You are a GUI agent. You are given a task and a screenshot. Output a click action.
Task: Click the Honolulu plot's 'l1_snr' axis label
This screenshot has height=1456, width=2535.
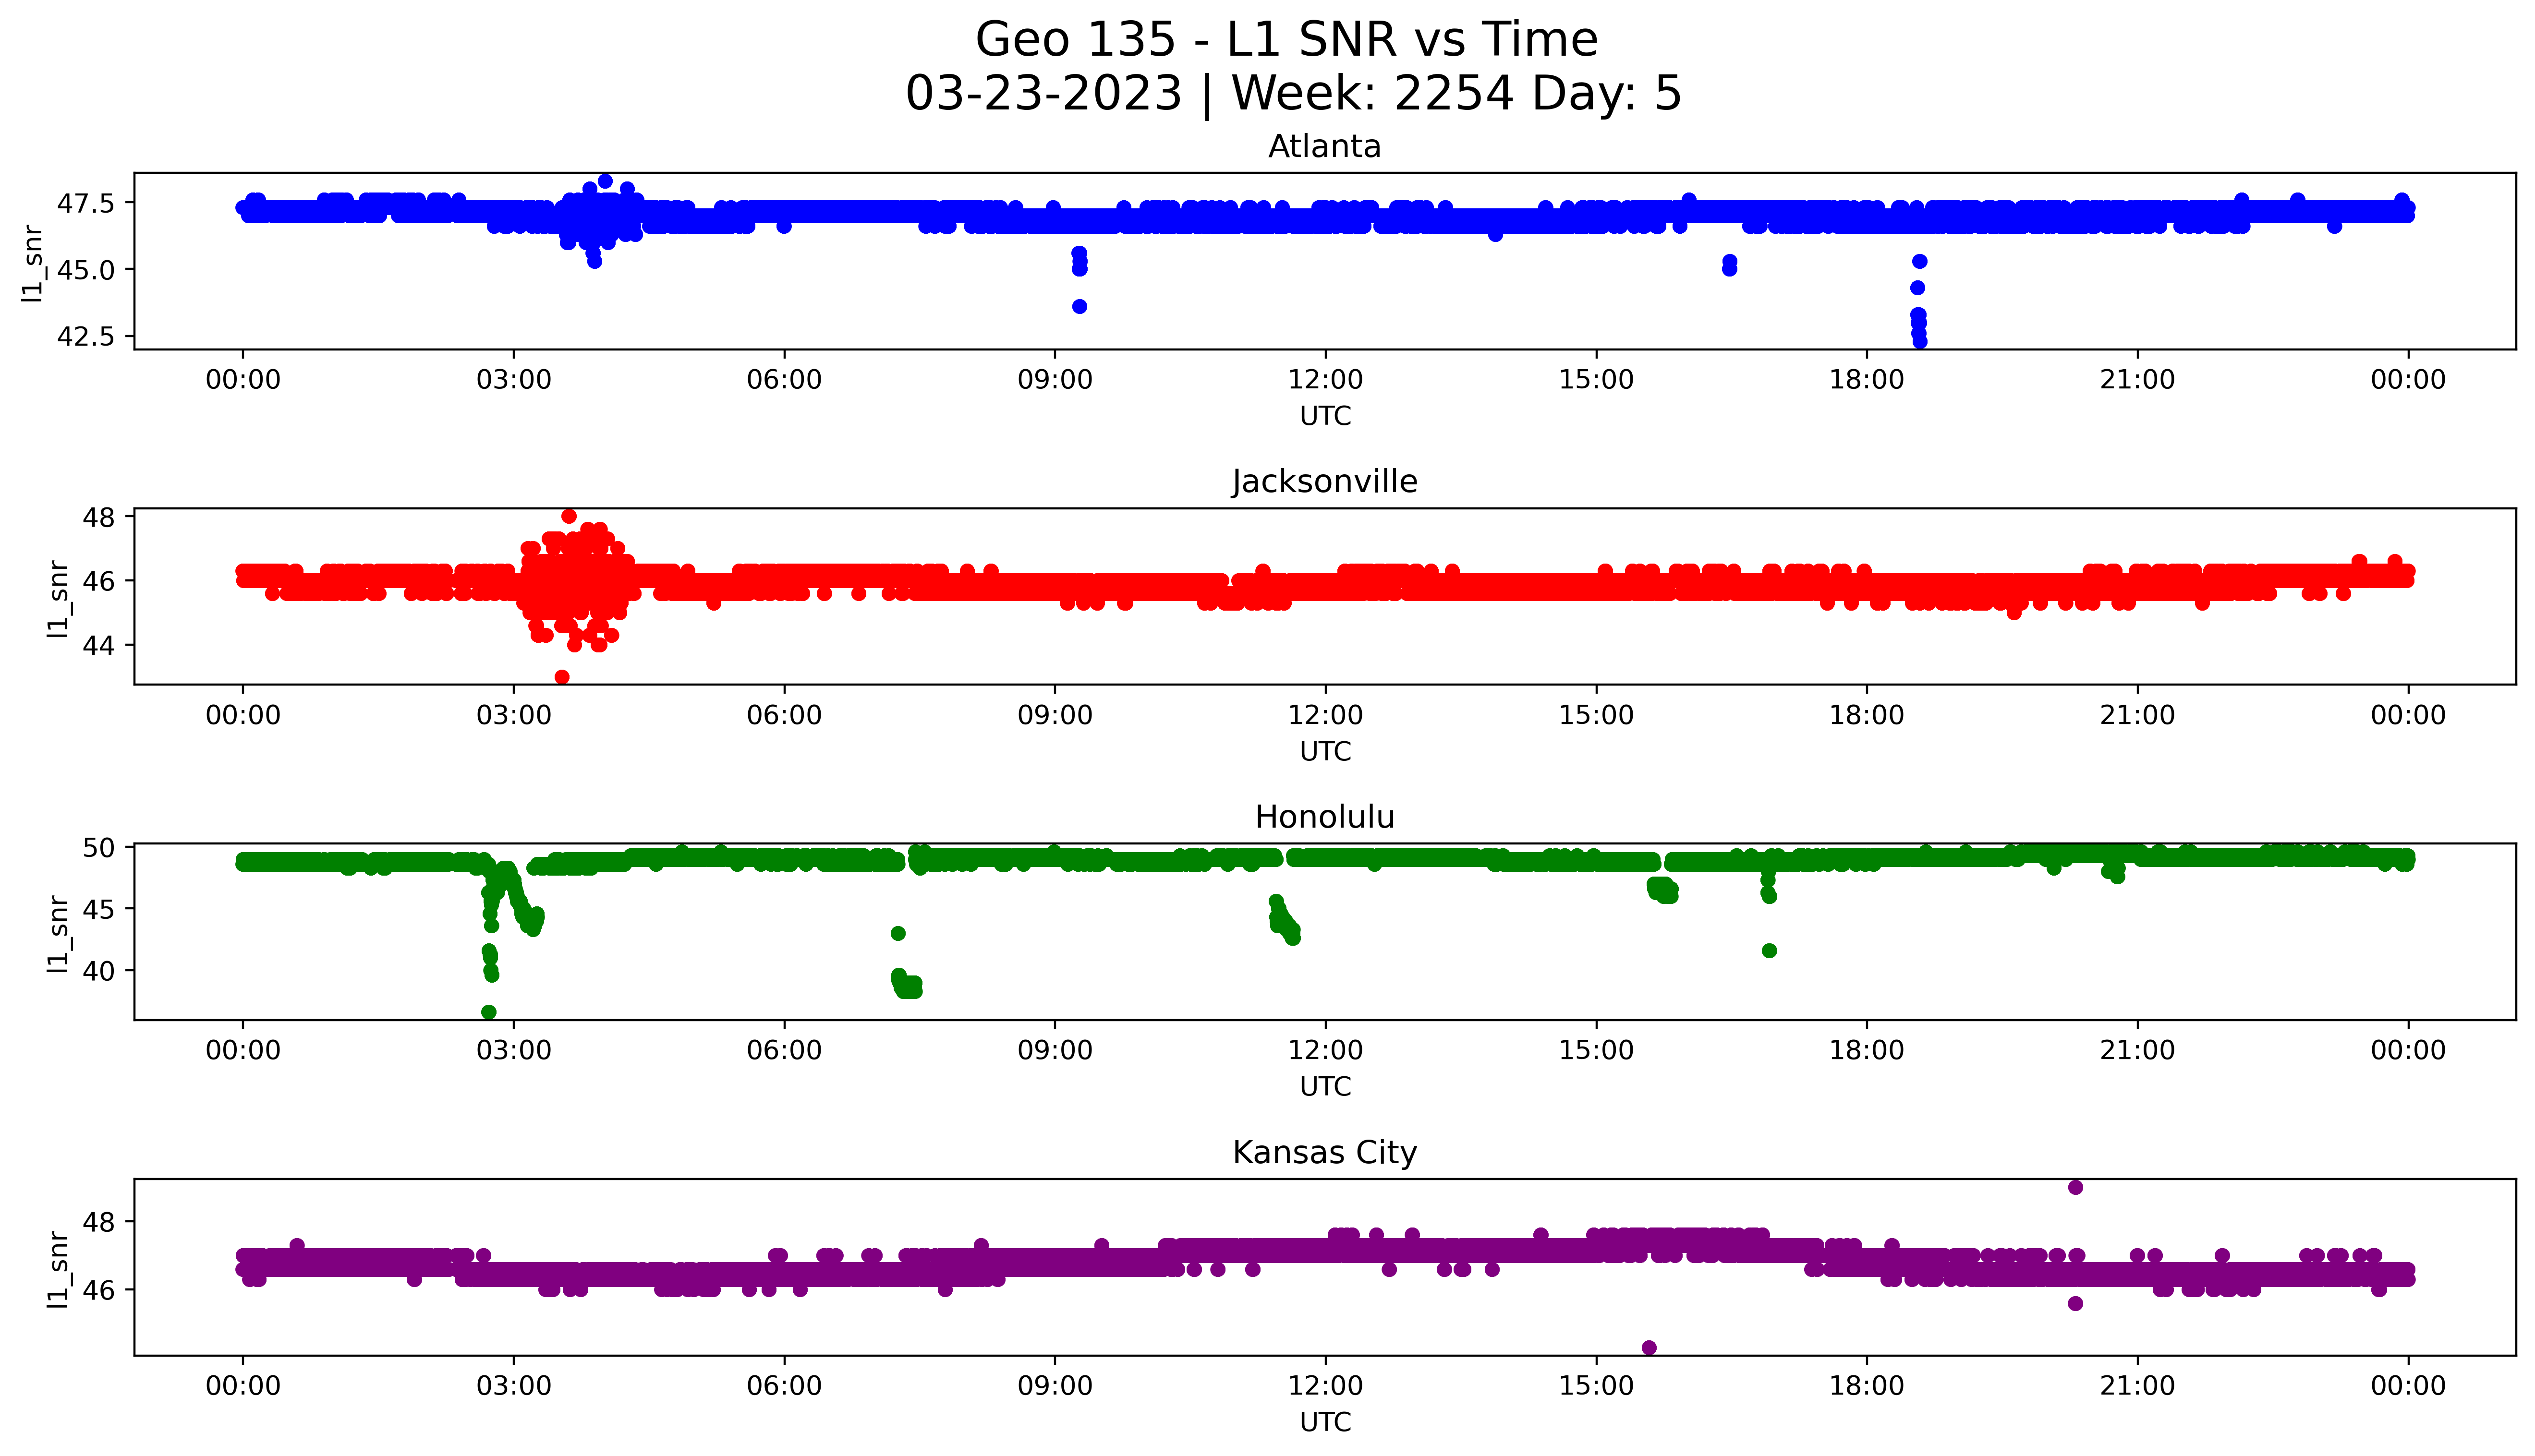[x=59, y=934]
